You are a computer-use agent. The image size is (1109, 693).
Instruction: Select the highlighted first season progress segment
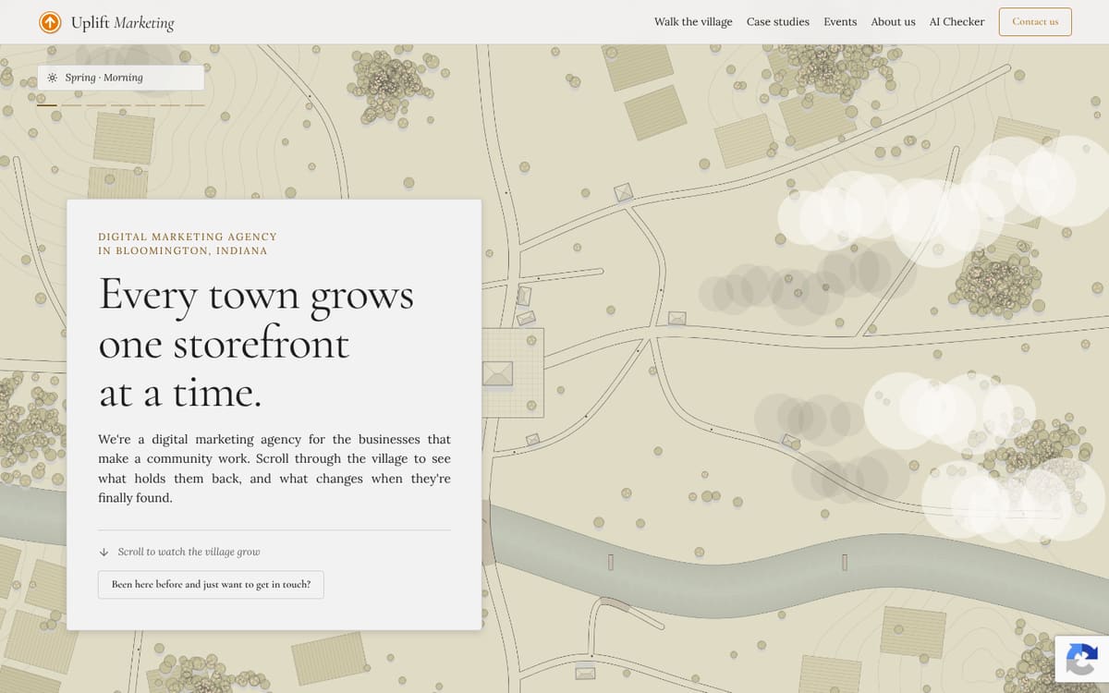[47, 105]
